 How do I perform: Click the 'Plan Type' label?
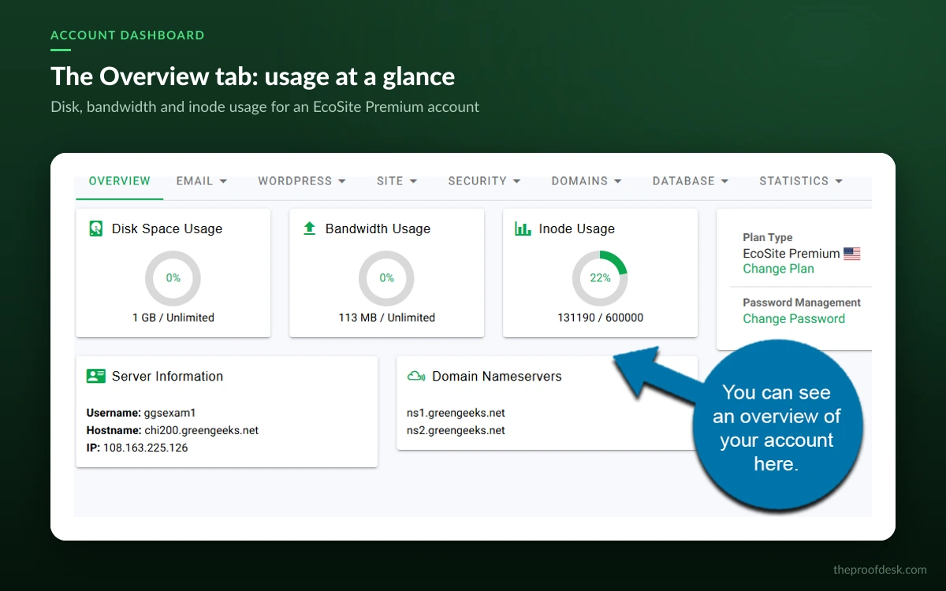768,237
